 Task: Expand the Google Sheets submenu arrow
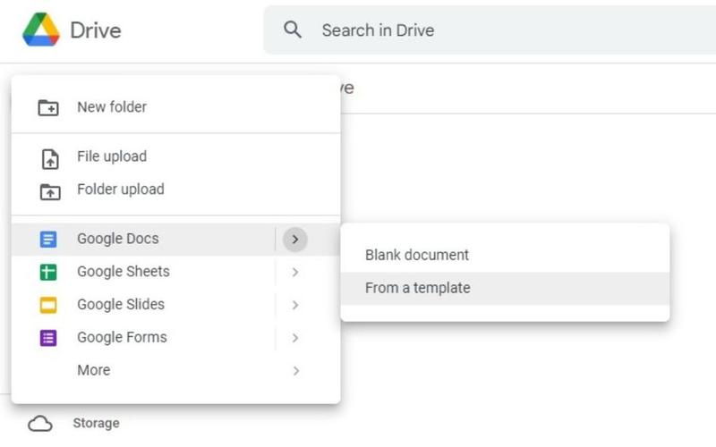[295, 272]
